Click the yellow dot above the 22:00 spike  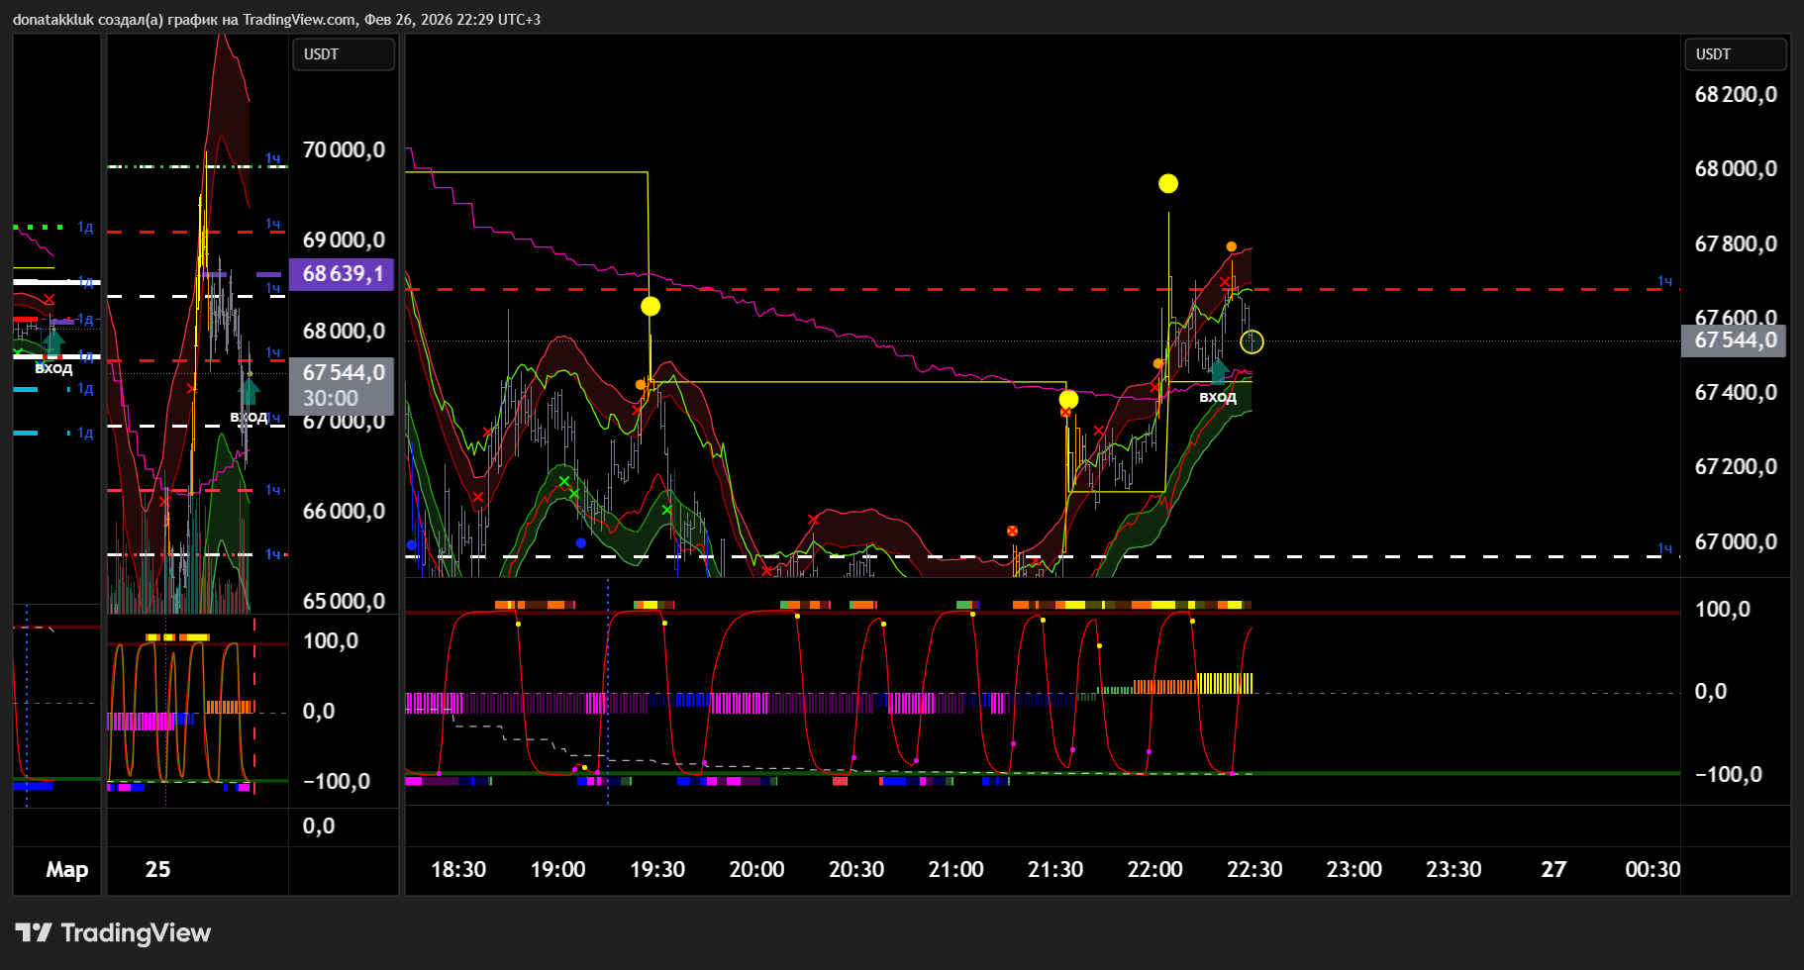1168,183
